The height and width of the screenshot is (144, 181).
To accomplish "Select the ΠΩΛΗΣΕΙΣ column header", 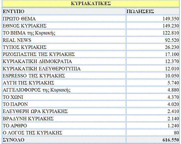I will point(140,11).
